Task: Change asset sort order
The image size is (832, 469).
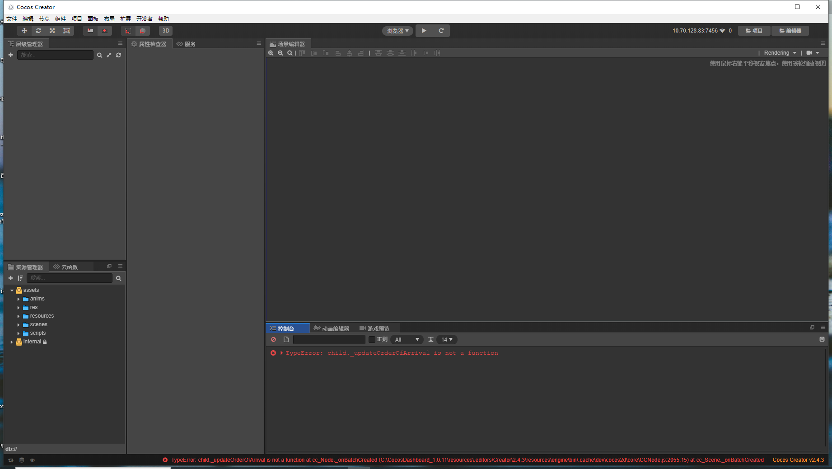Action: 20,278
